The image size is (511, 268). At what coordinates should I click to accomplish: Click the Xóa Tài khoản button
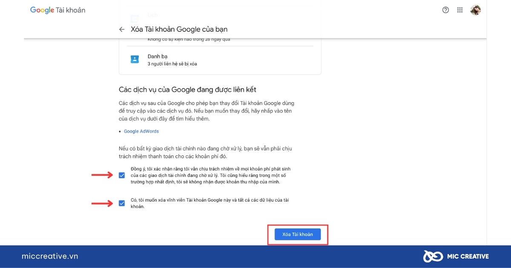[x=298, y=234]
